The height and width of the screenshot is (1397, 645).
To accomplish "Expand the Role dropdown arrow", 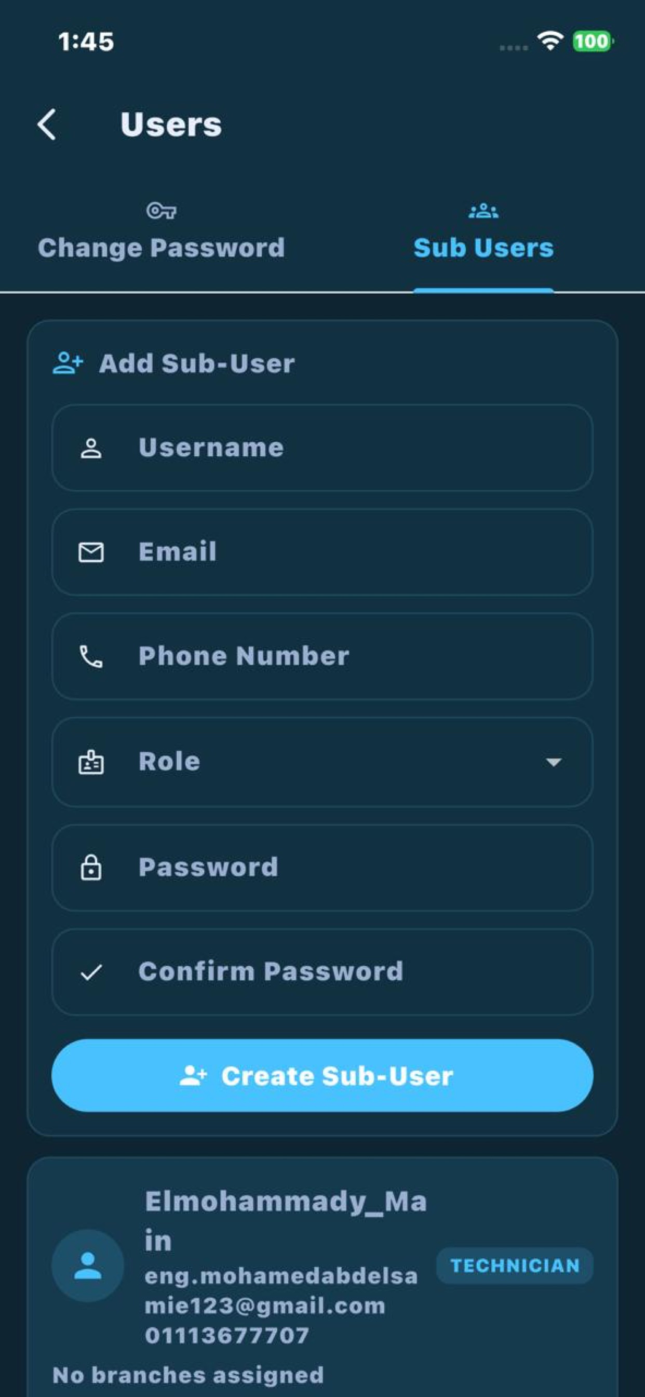I will tap(554, 762).
